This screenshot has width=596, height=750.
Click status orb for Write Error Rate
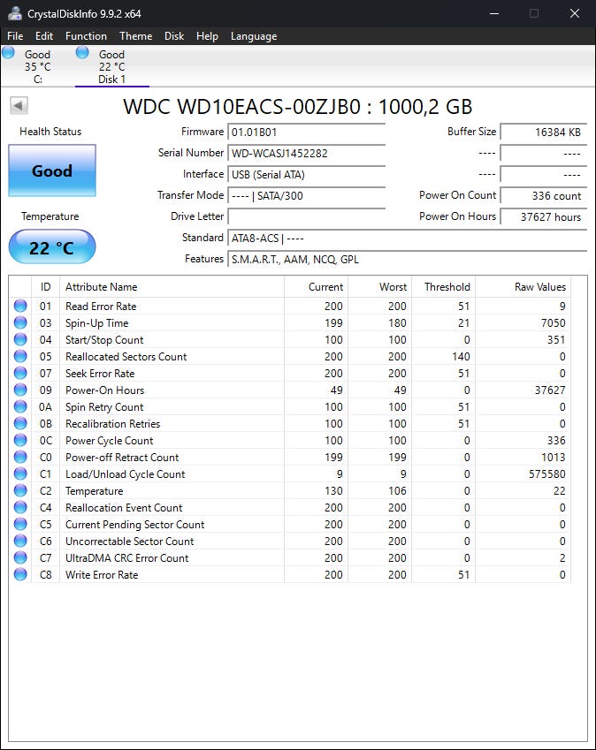(x=20, y=574)
